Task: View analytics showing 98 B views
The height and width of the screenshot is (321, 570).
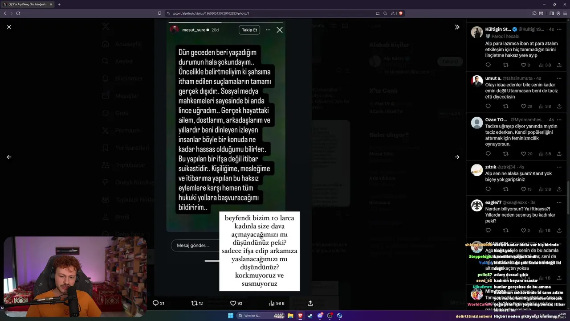Action: [x=277, y=303]
